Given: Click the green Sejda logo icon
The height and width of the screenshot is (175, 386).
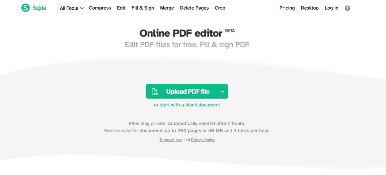Looking at the screenshot, I should (x=25, y=8).
